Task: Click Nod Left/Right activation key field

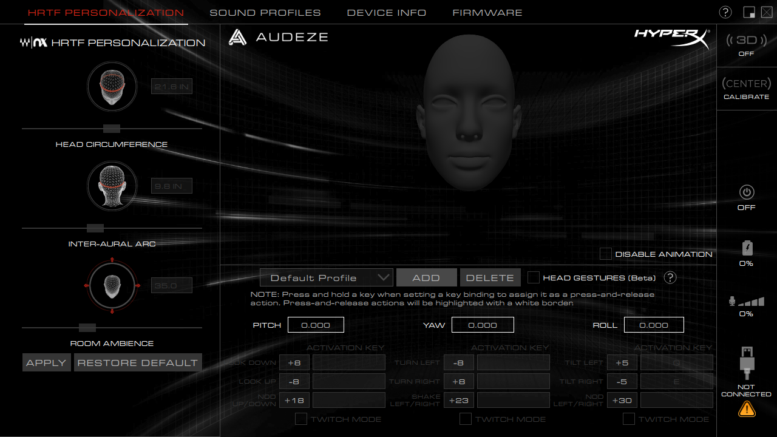Action: click(x=677, y=400)
